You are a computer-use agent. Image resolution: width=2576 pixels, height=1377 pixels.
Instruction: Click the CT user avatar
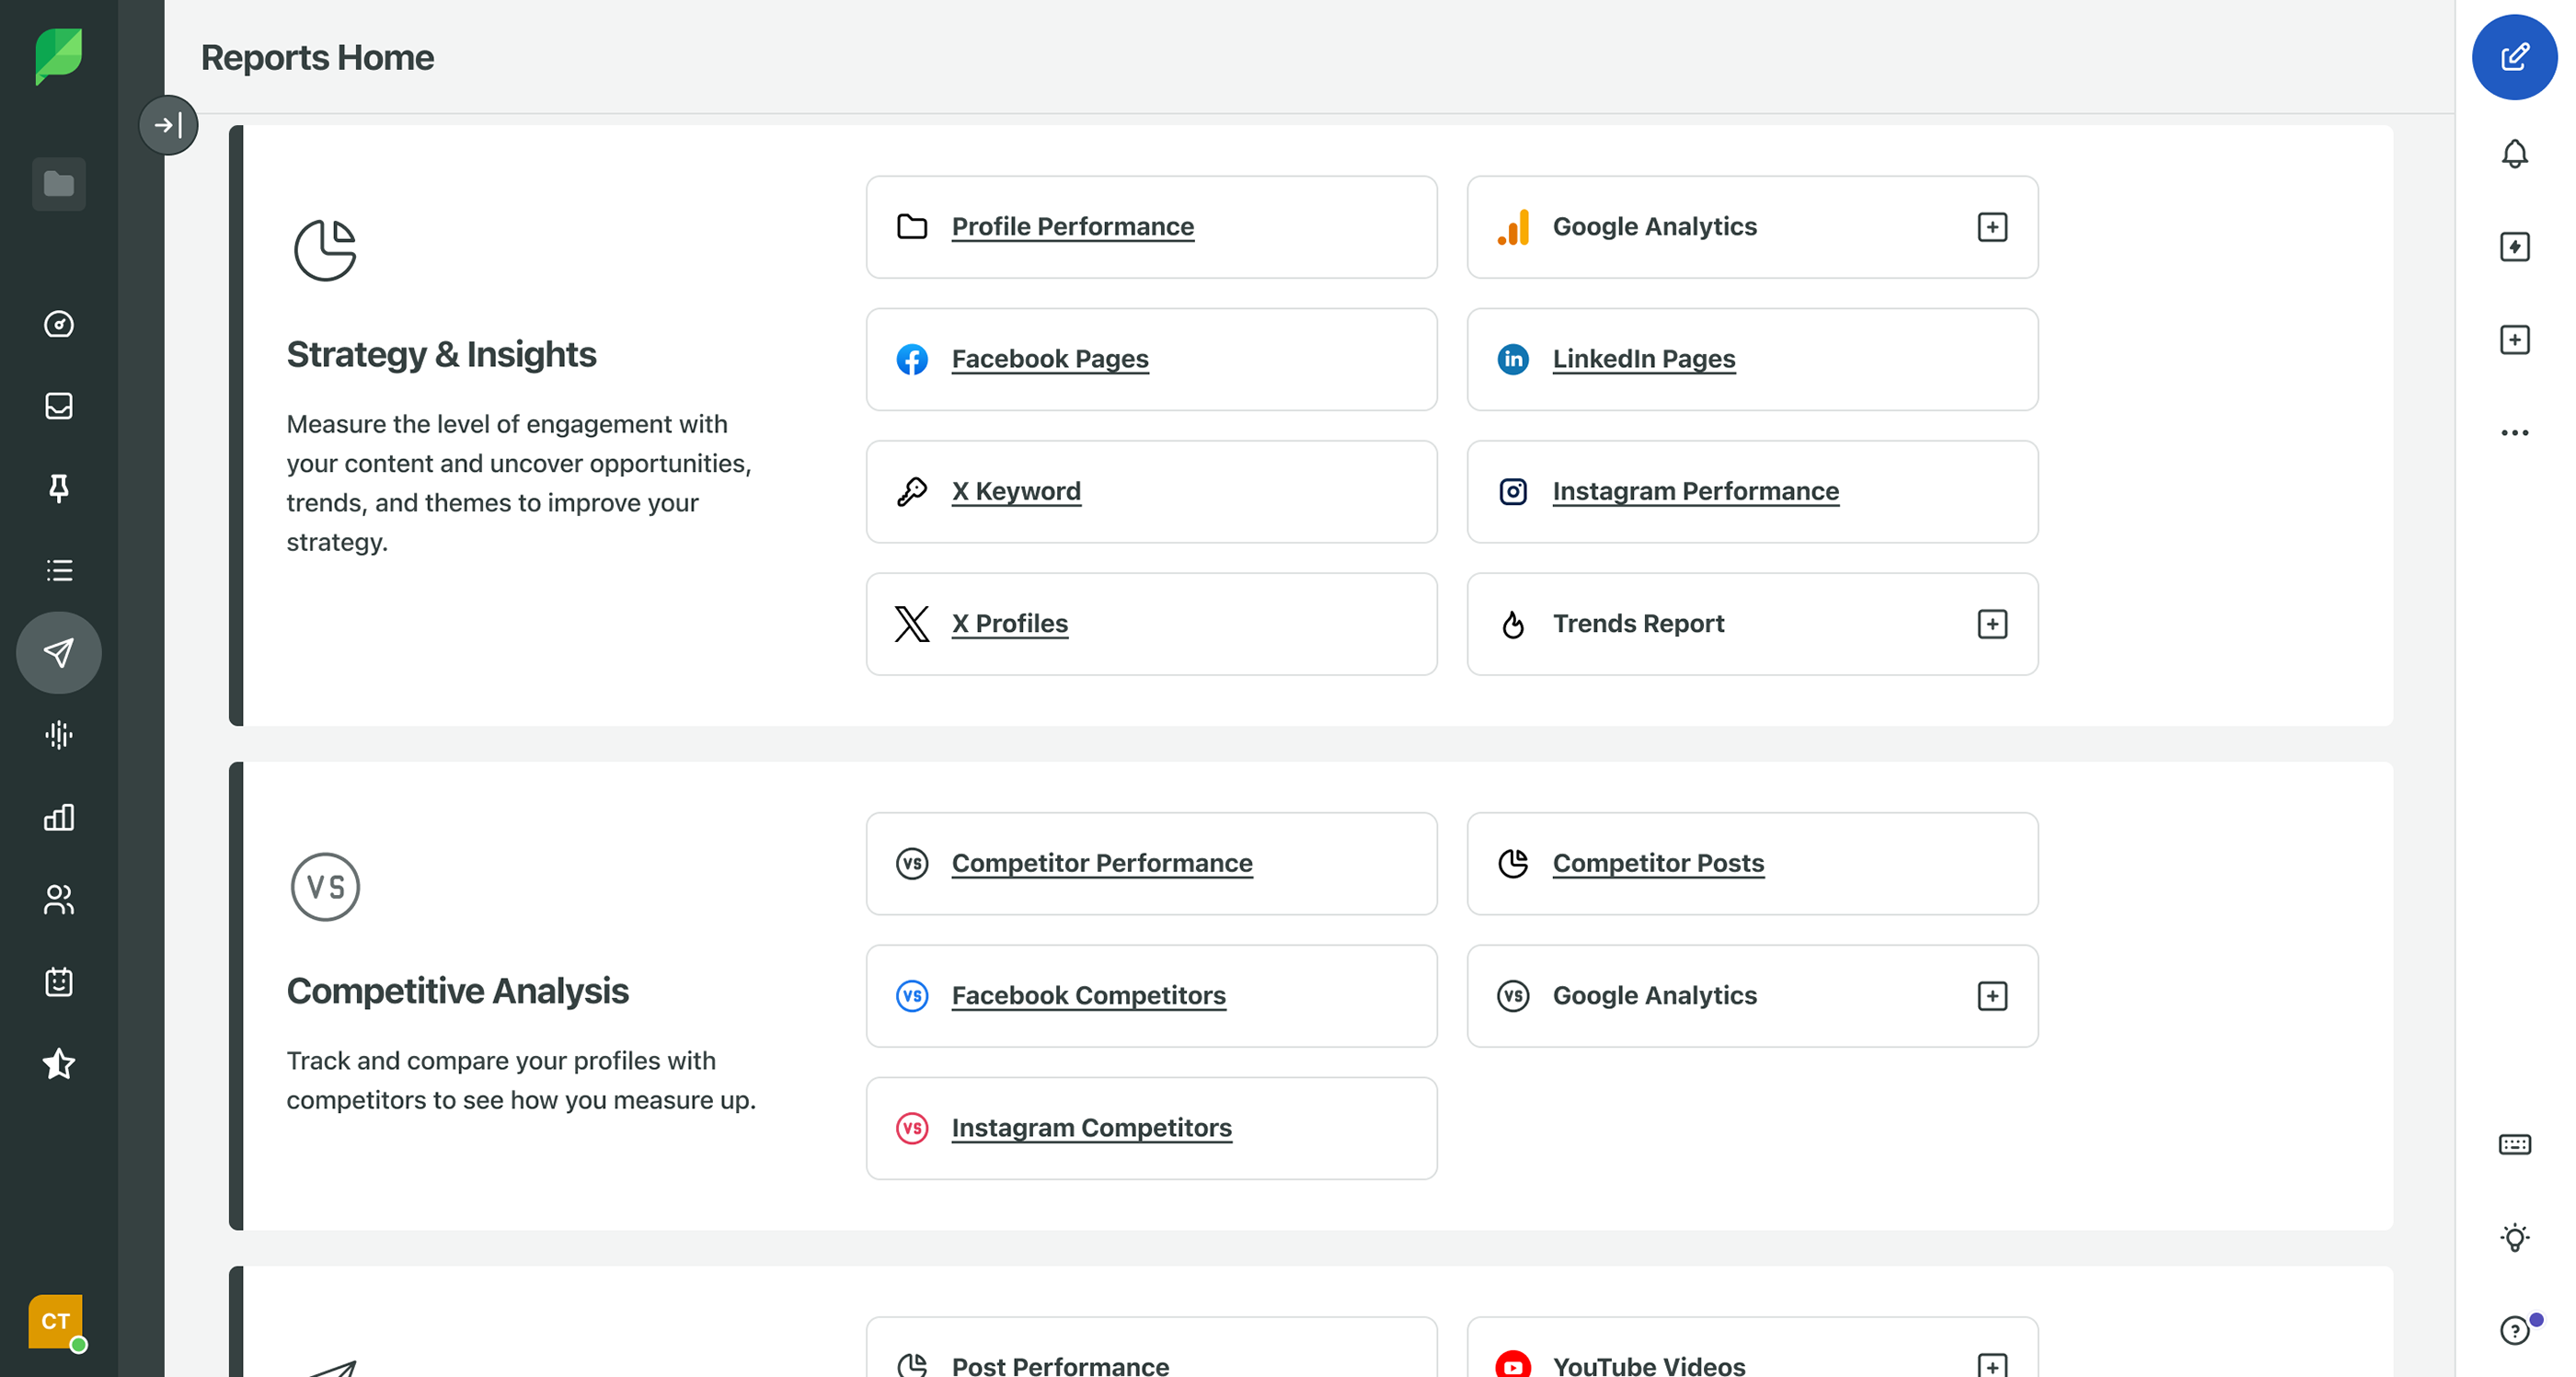click(55, 1321)
